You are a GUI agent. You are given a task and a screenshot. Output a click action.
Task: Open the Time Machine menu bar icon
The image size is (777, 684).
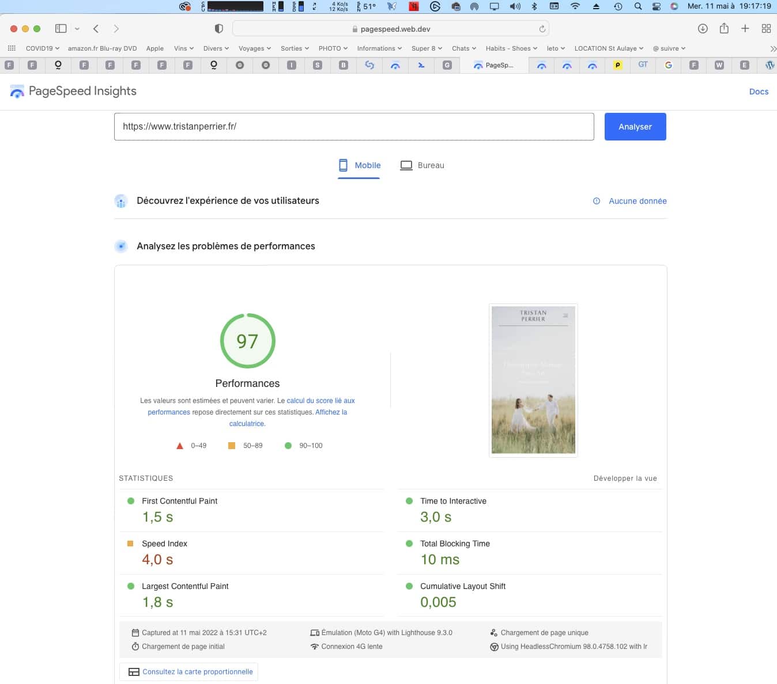(x=618, y=6)
